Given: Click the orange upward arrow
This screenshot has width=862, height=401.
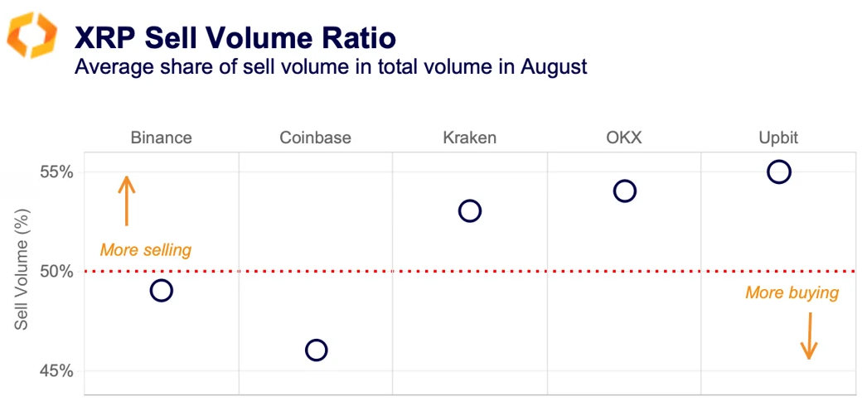Looking at the screenshot, I should (126, 200).
